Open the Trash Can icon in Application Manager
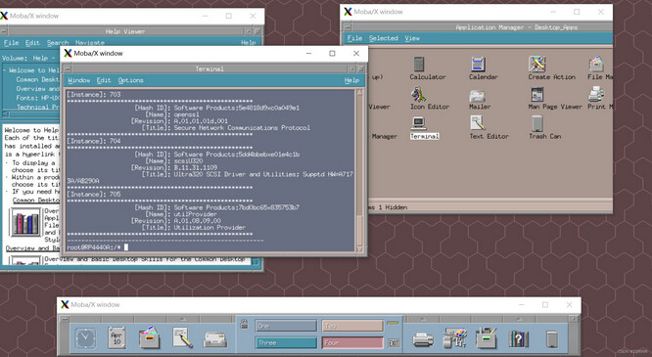This screenshot has height=357, width=652. 537,124
